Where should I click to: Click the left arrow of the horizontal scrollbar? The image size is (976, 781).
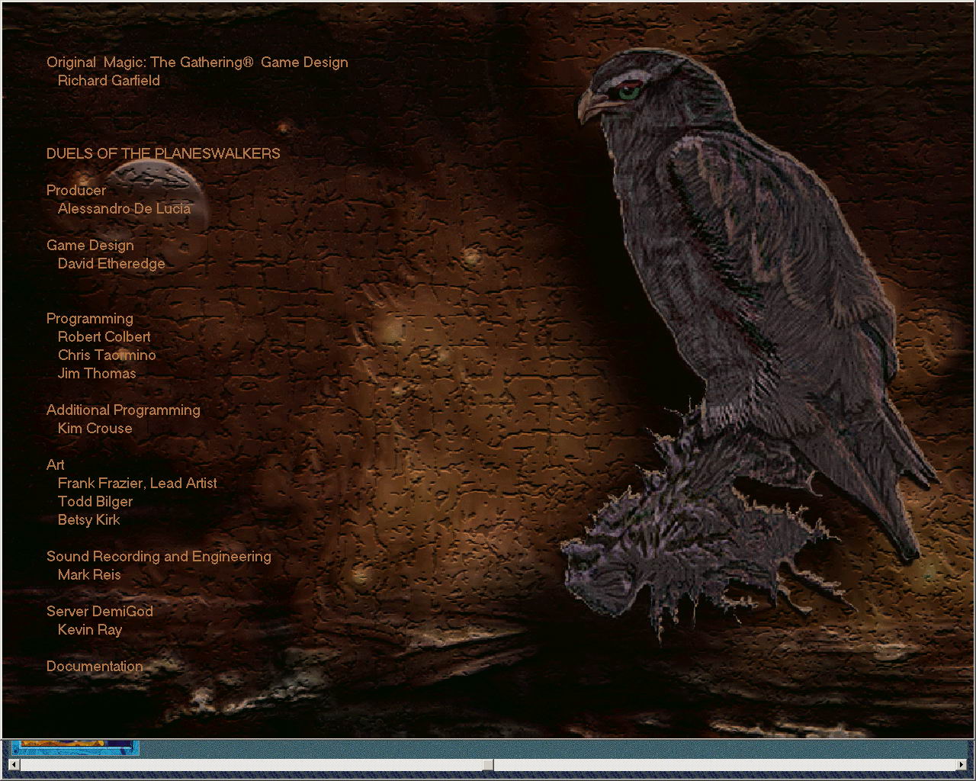click(14, 764)
